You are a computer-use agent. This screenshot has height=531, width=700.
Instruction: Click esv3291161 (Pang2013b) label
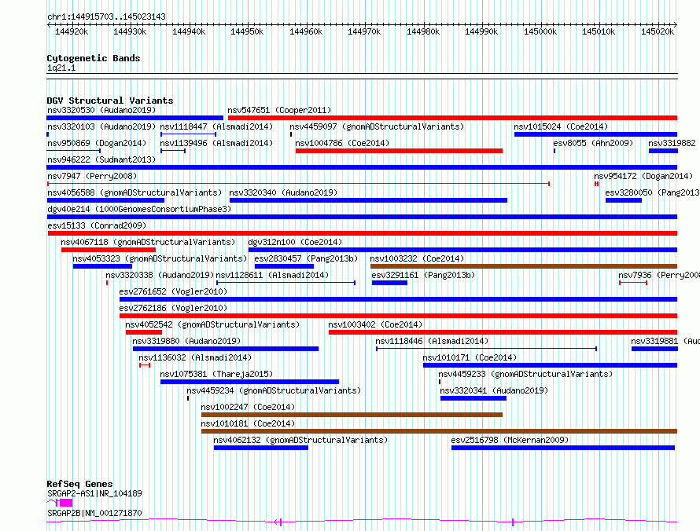(423, 275)
